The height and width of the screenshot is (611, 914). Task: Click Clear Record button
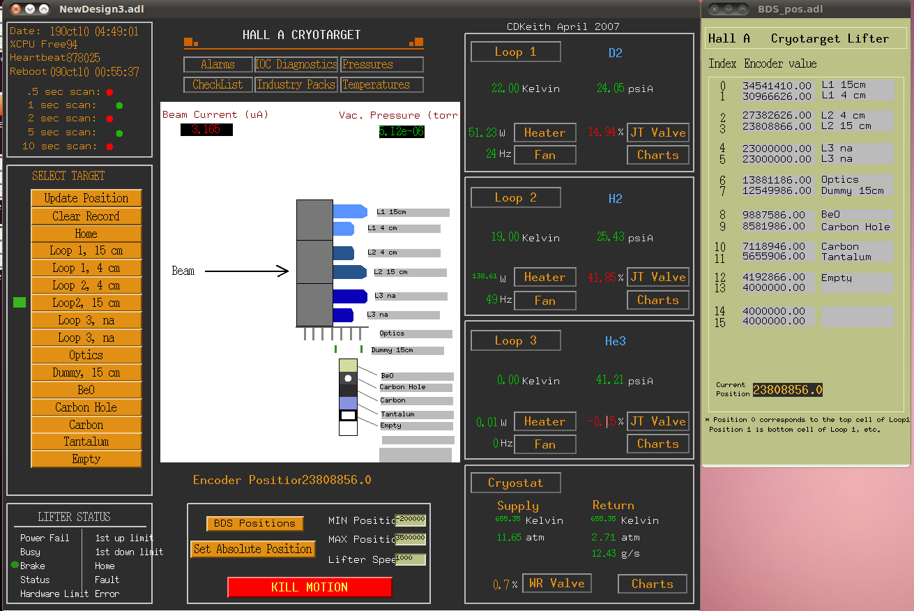[x=86, y=216]
